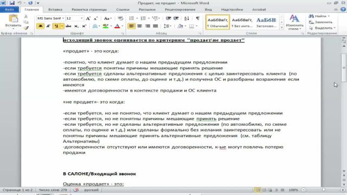Decrease font size with shrink icon

(95, 18)
